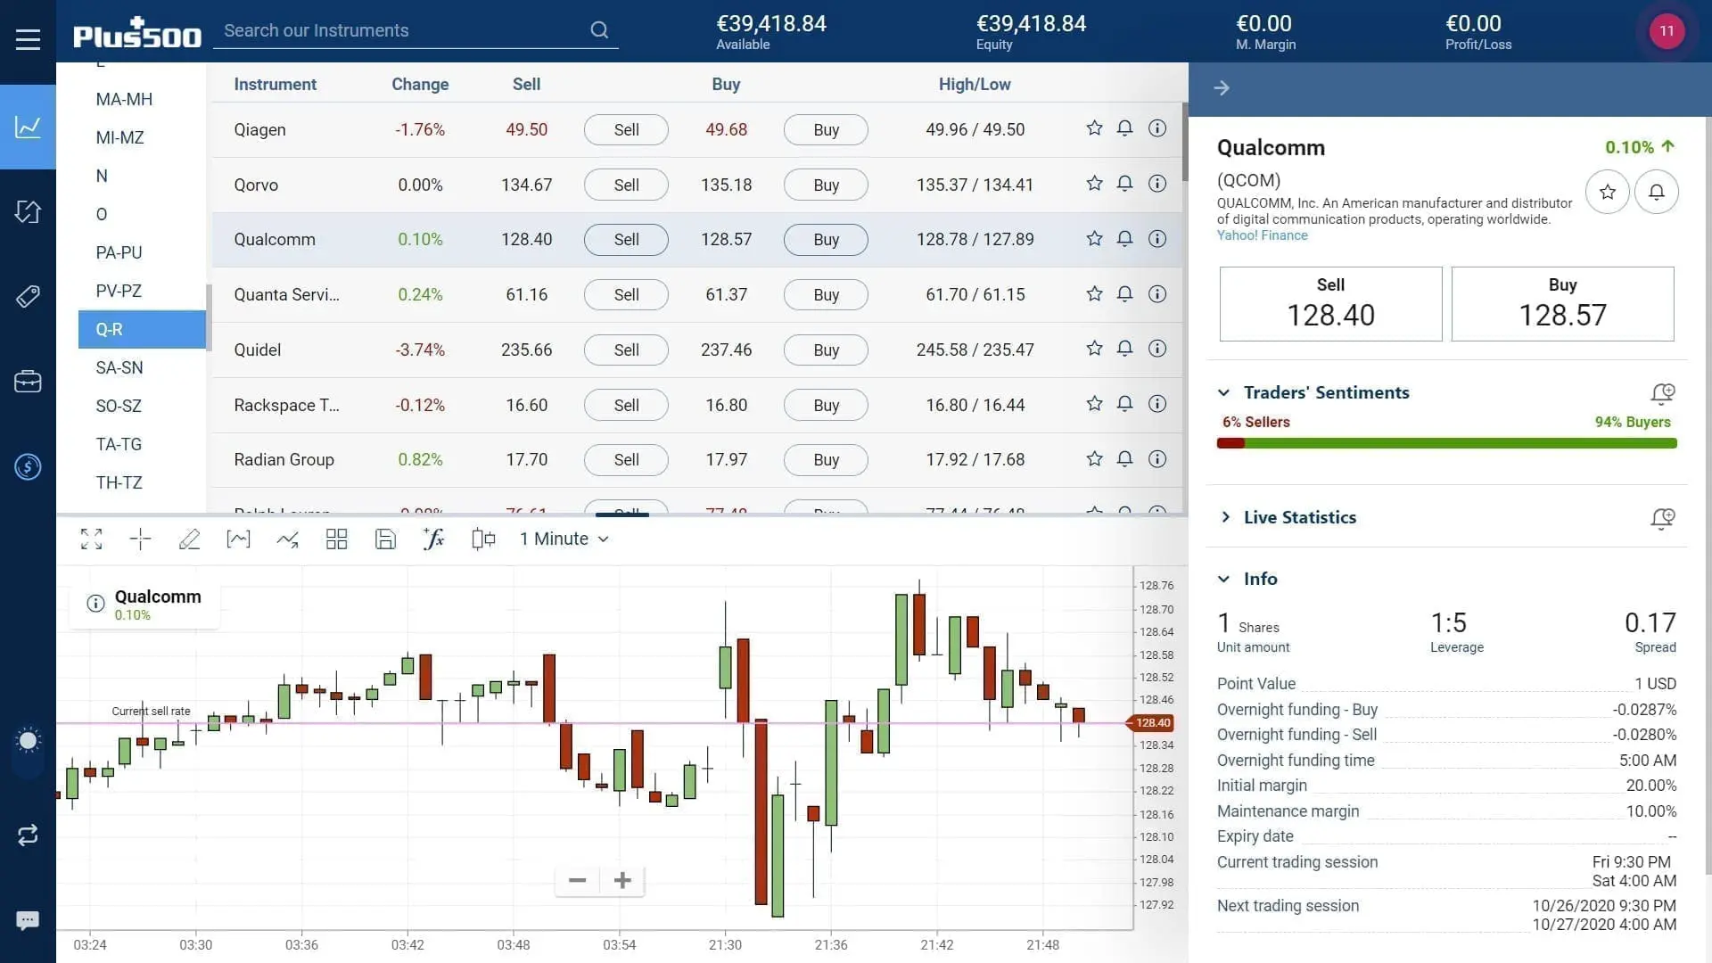The image size is (1712, 963).
Task: Favorite the Quidel row star
Action: point(1094,349)
